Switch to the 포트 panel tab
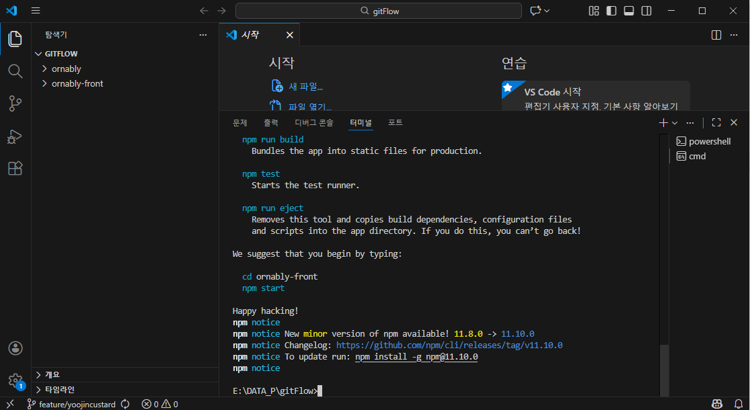Viewport: 750px width, 410px height. coord(395,123)
